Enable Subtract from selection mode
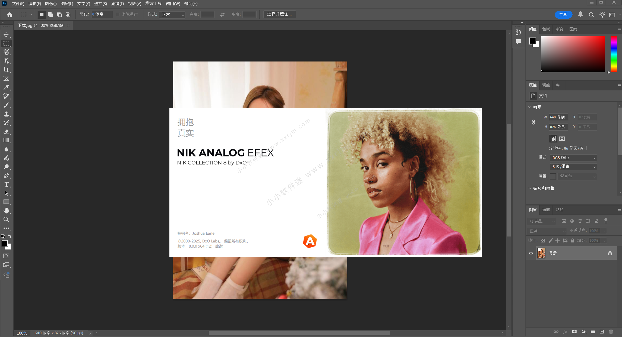 coord(59,15)
